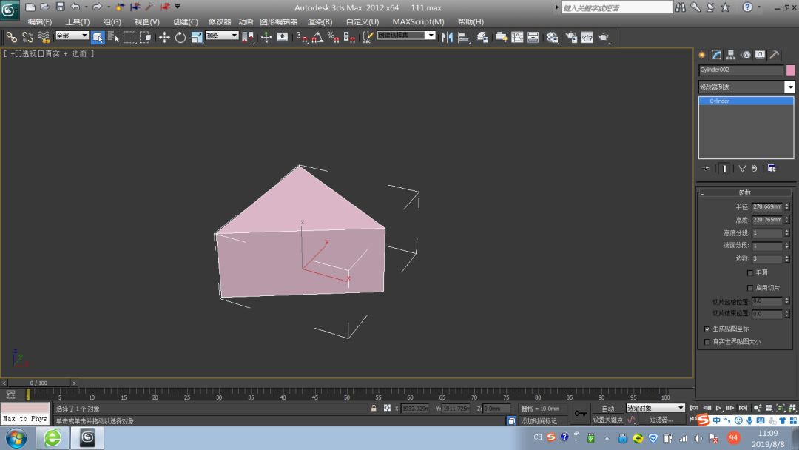Click the Edit Named Selection Sets icon

(367, 37)
